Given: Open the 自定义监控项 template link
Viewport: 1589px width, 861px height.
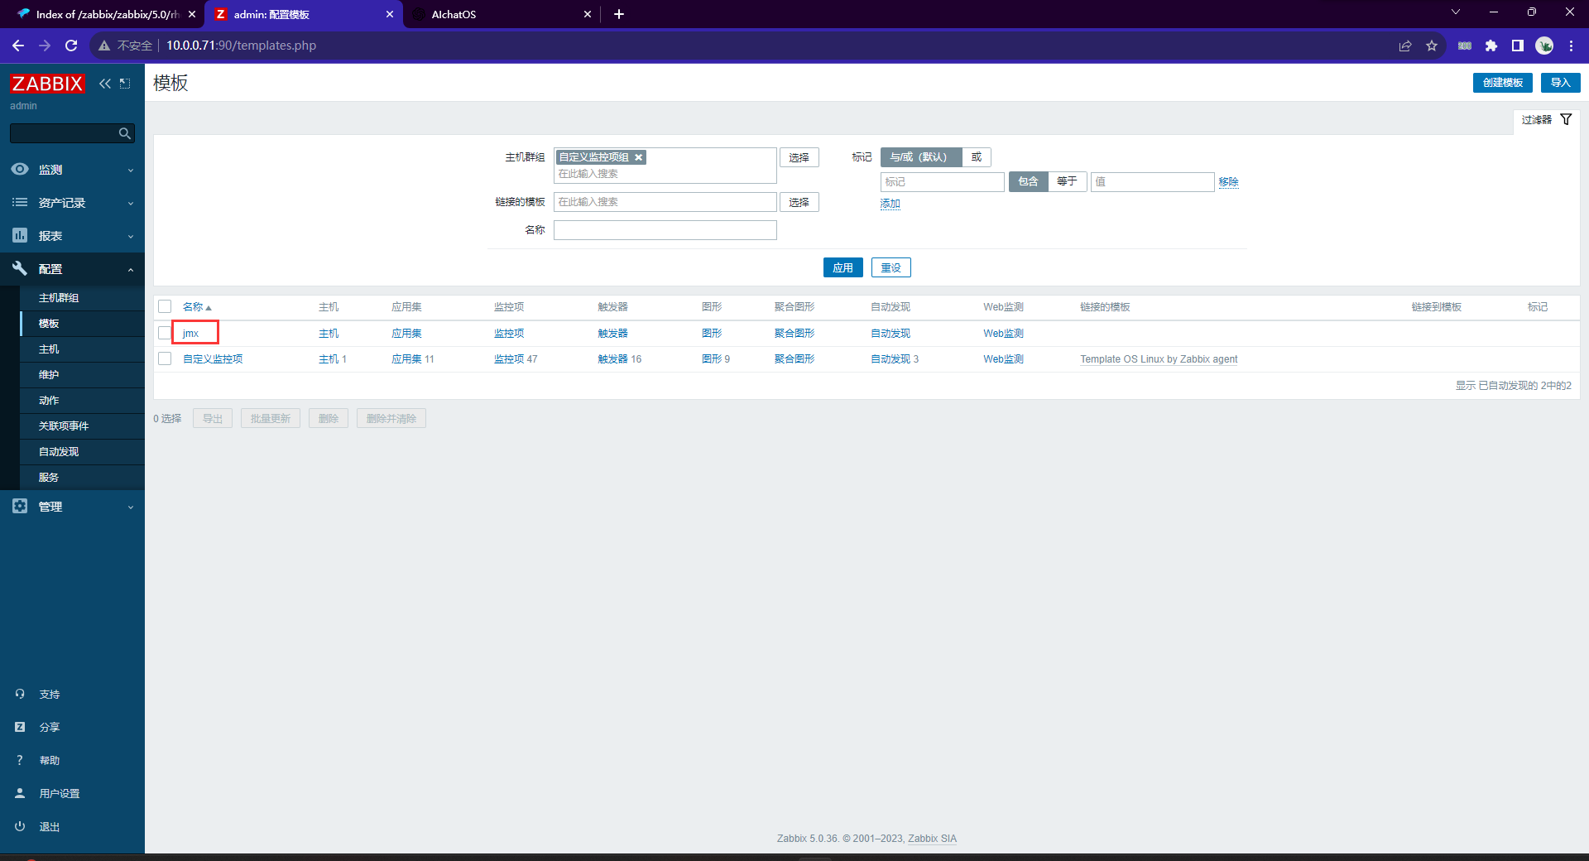Looking at the screenshot, I should pos(213,359).
